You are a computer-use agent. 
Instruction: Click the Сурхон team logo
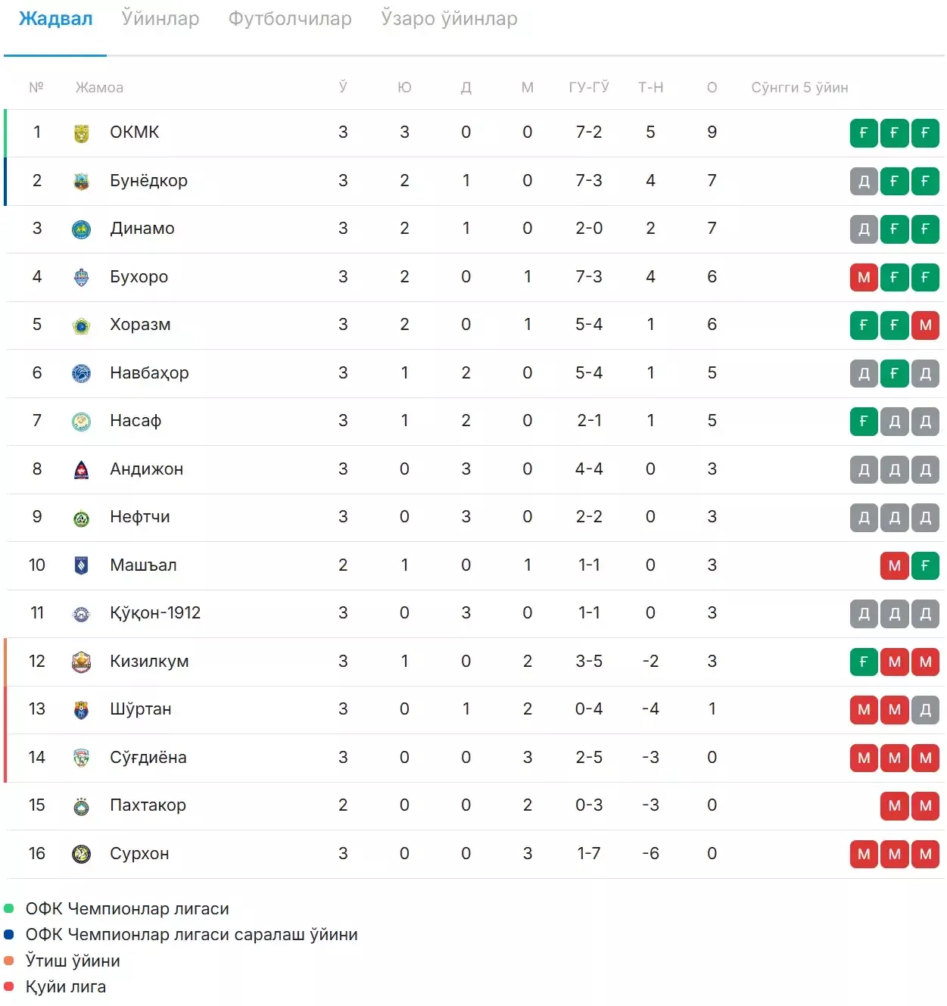[81, 854]
